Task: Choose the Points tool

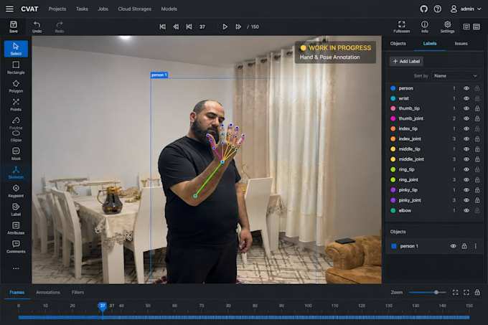Action: point(16,105)
